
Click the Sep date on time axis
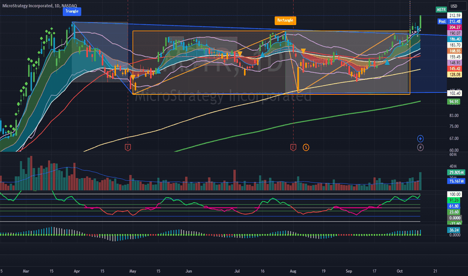pyautogui.click(x=349, y=271)
